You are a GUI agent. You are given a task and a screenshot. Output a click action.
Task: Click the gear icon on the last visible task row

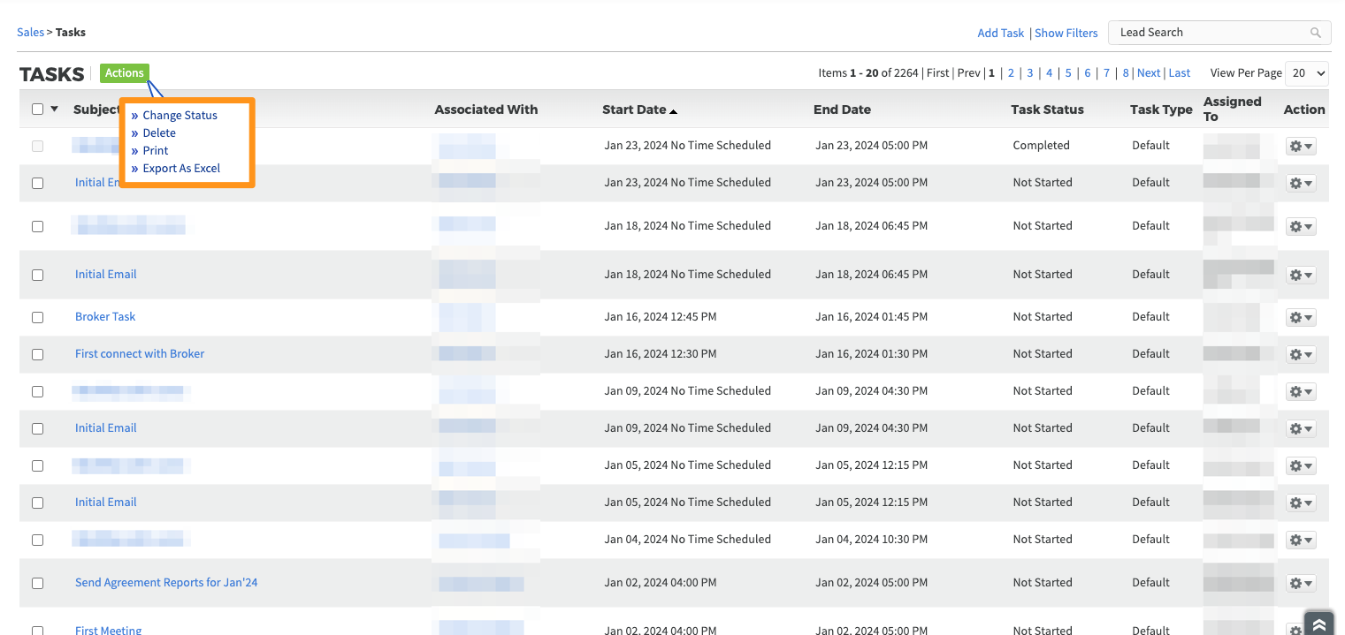point(1296,629)
